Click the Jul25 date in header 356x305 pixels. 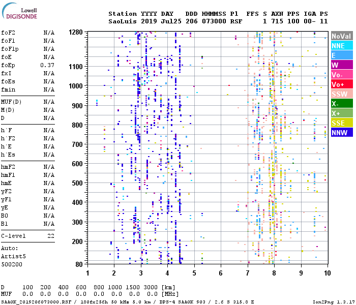[171, 21]
